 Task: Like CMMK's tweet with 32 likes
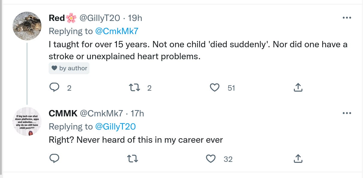[x=211, y=159]
